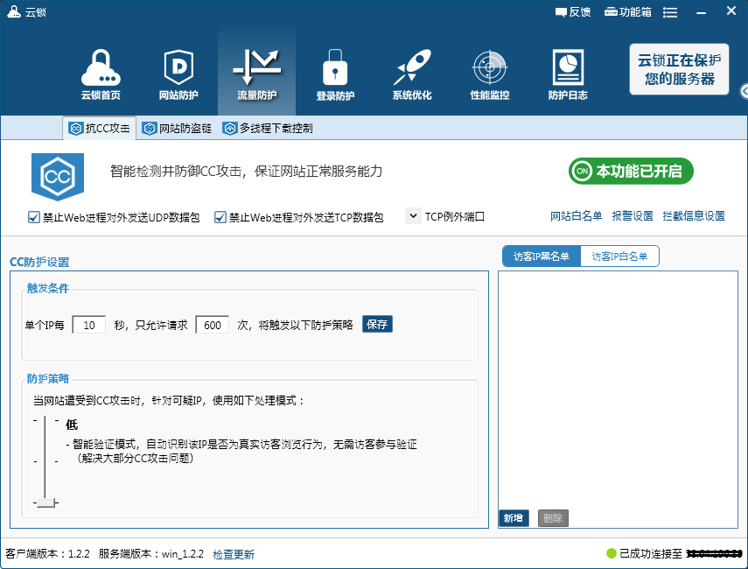
Task: Open the 防护日志 report icon
Action: pyautogui.click(x=568, y=74)
